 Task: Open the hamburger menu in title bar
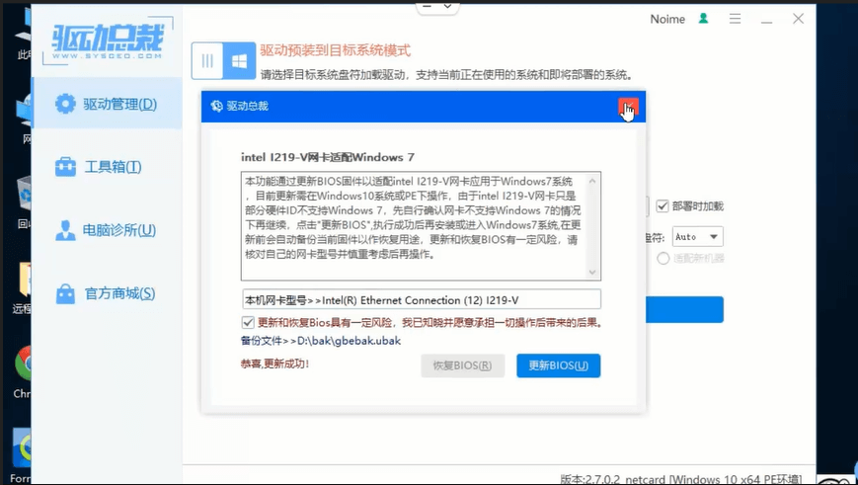[x=735, y=19]
